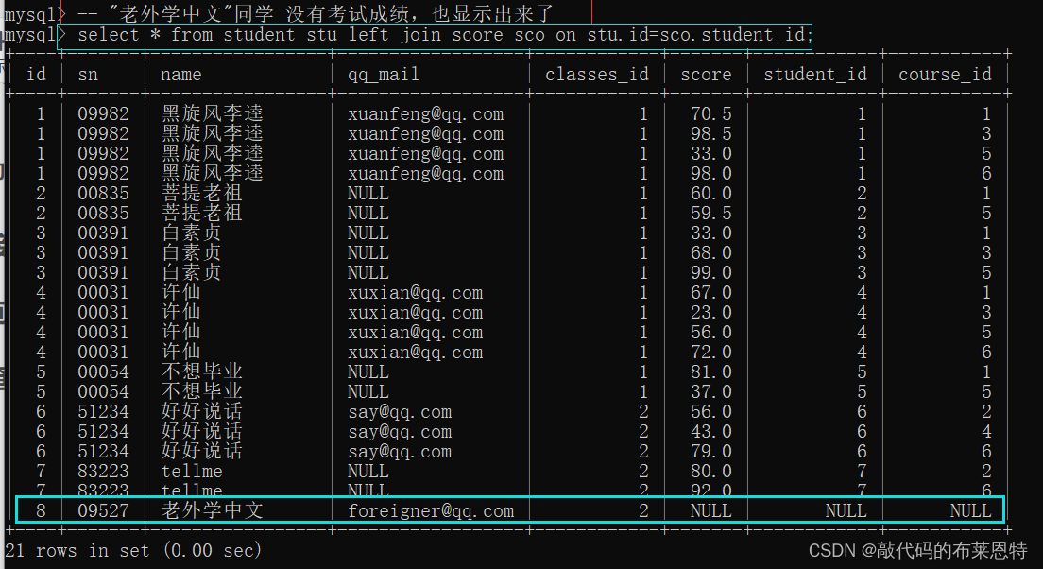Click name 许仙 in the 67.0 score row
The image size is (1043, 569).
tap(180, 293)
